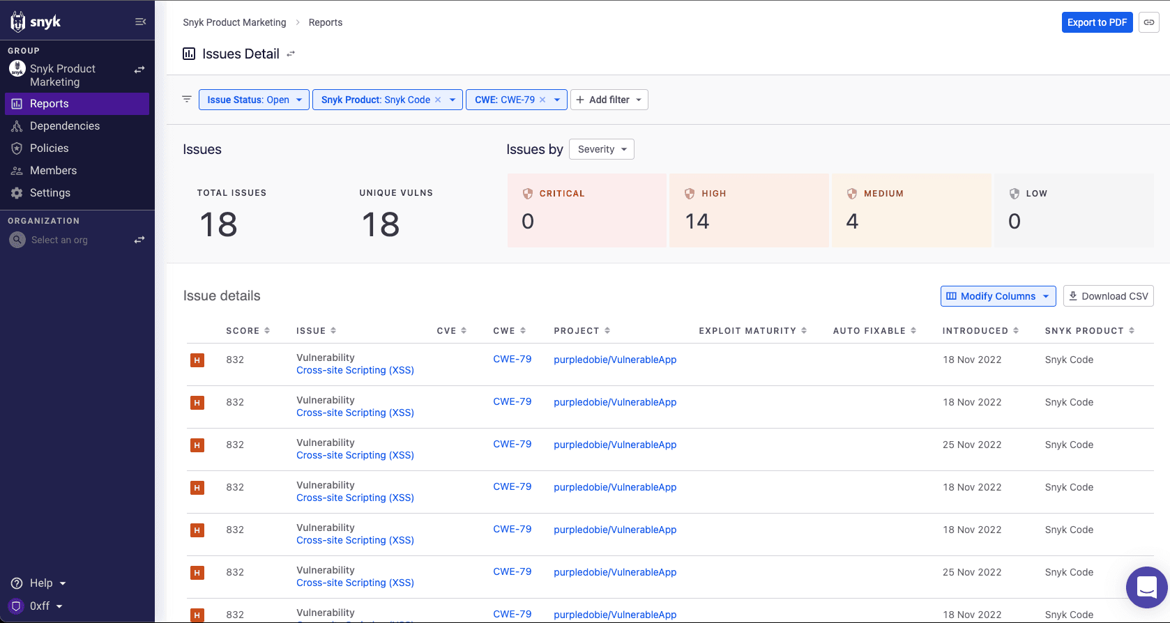1170x623 pixels.
Task: Expand the Snyk Product filter dropdown arrow
Action: pyautogui.click(x=453, y=100)
